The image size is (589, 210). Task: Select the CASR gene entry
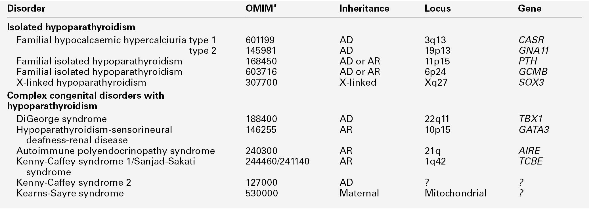[x=531, y=40]
